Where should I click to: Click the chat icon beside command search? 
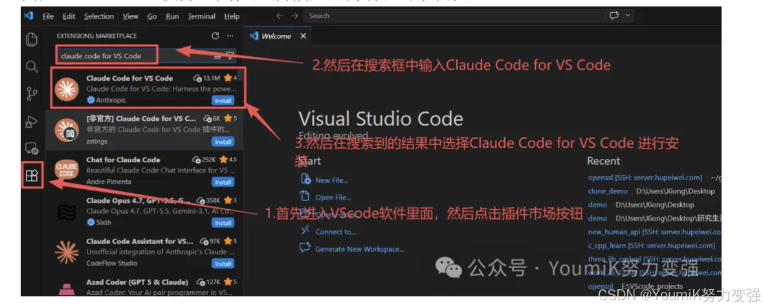point(614,15)
